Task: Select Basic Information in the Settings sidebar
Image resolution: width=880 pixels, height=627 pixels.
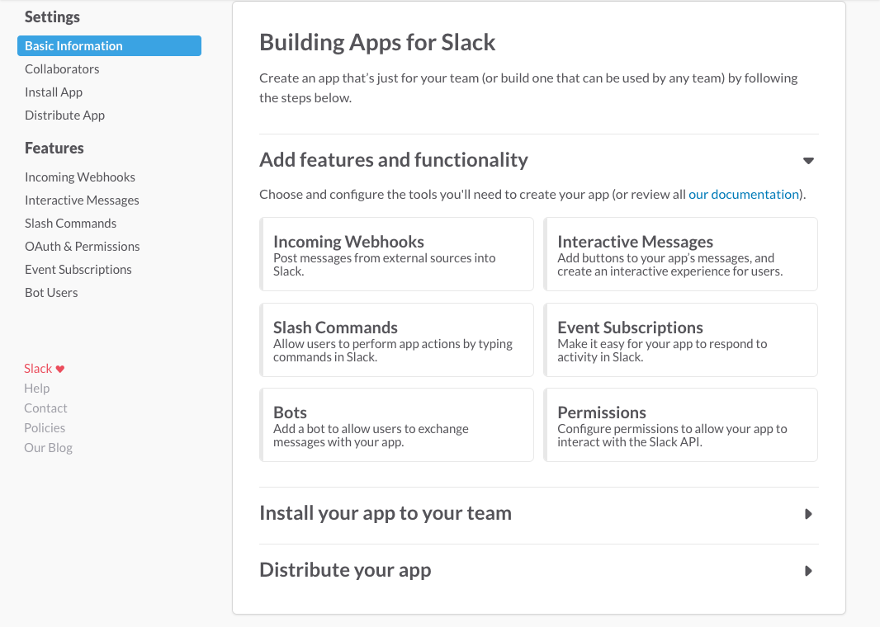Action: [108, 46]
